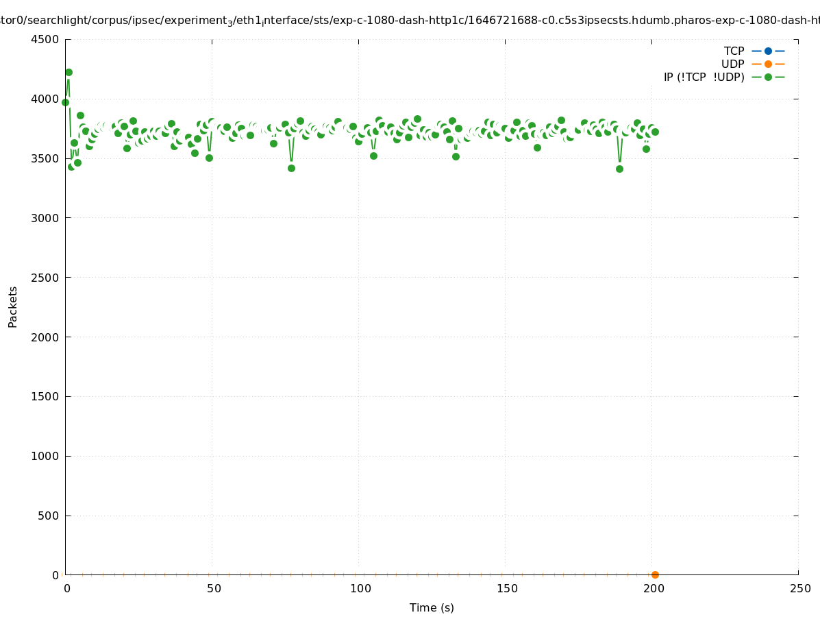The width and height of the screenshot is (820, 617).
Task: Toggle the IP (!TCP !UDP) legend label
Action: pyautogui.click(x=704, y=77)
